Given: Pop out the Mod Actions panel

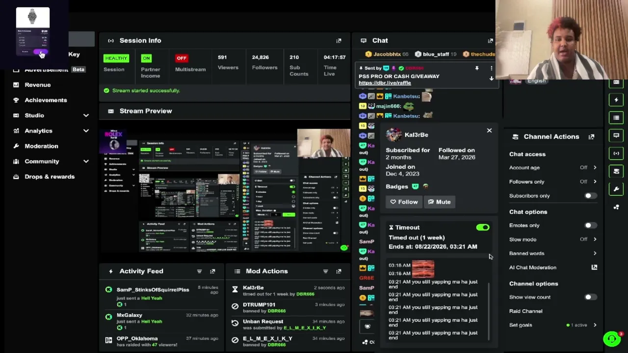Looking at the screenshot, I should point(339,271).
